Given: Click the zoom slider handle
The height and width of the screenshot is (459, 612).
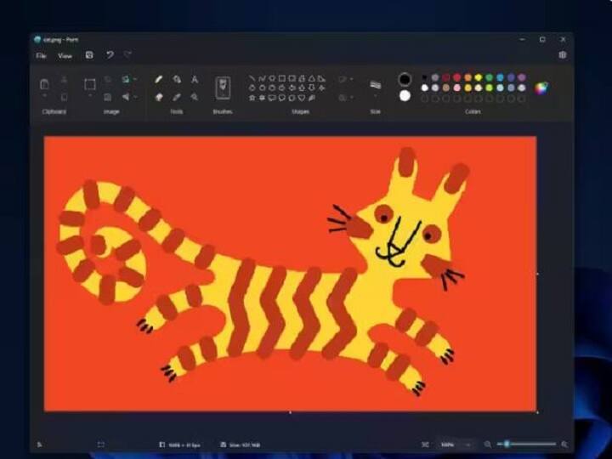Looking at the screenshot, I should pos(507,444).
